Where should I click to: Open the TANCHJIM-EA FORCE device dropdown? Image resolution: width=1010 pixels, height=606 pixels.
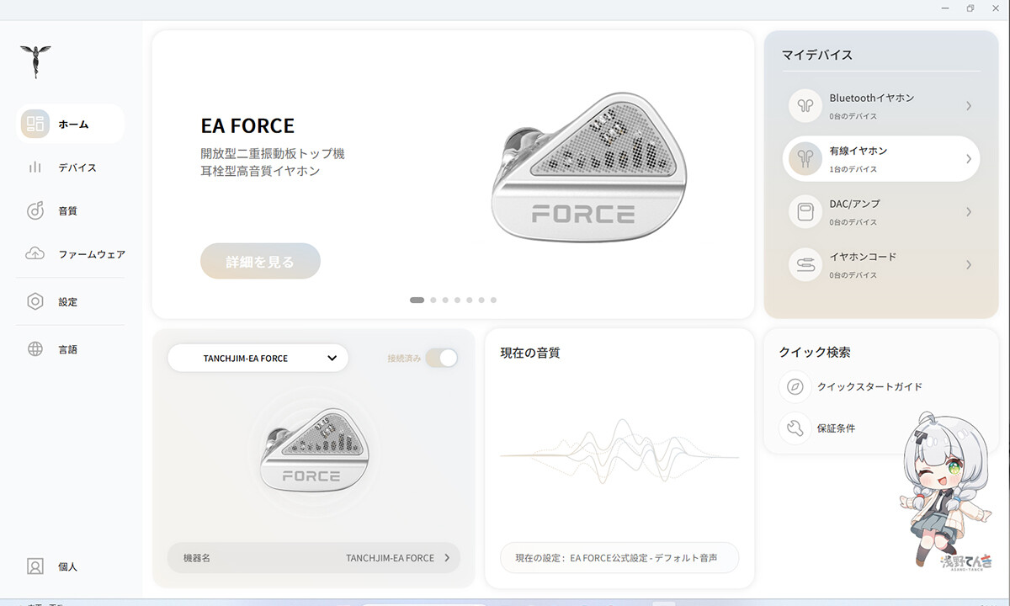[x=258, y=358]
